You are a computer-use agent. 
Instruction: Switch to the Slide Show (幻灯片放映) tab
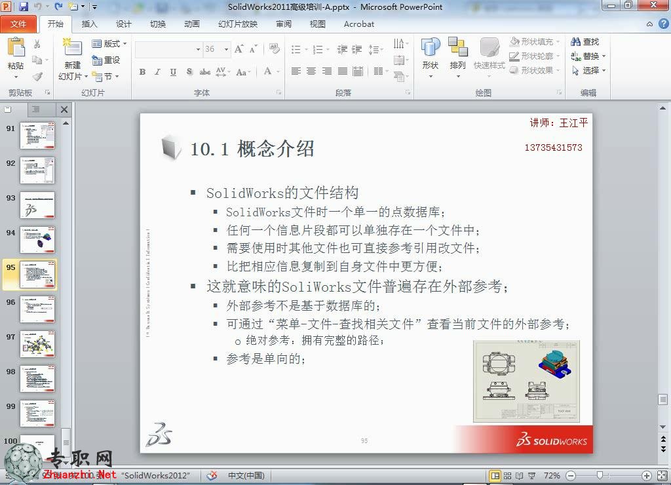click(x=238, y=24)
